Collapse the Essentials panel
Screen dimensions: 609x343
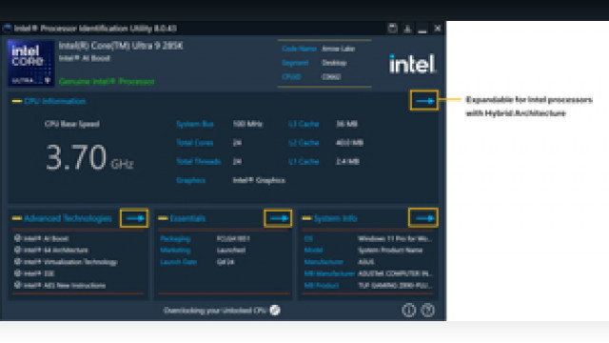[x=163, y=218]
